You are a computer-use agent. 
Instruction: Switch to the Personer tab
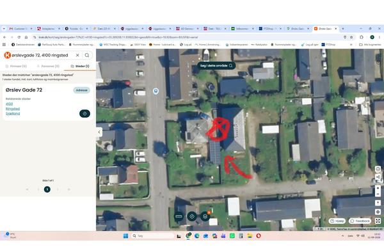tap(48, 66)
